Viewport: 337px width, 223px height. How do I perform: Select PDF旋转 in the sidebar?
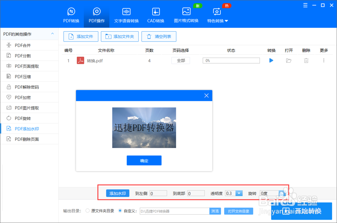29,118
